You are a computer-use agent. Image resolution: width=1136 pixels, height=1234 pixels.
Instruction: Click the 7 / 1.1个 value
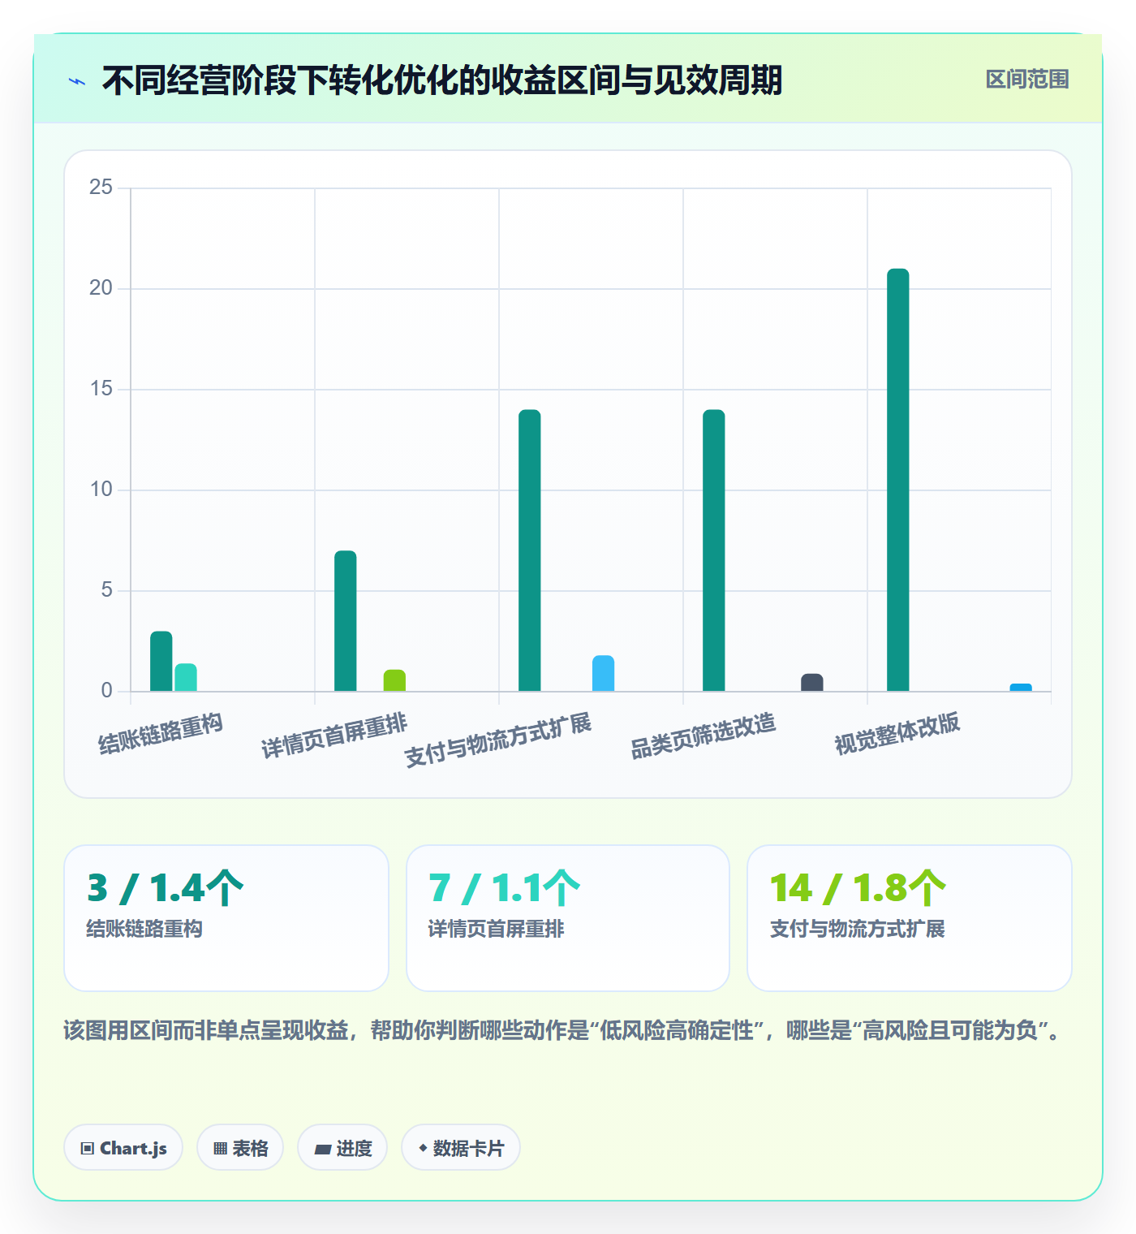(505, 888)
